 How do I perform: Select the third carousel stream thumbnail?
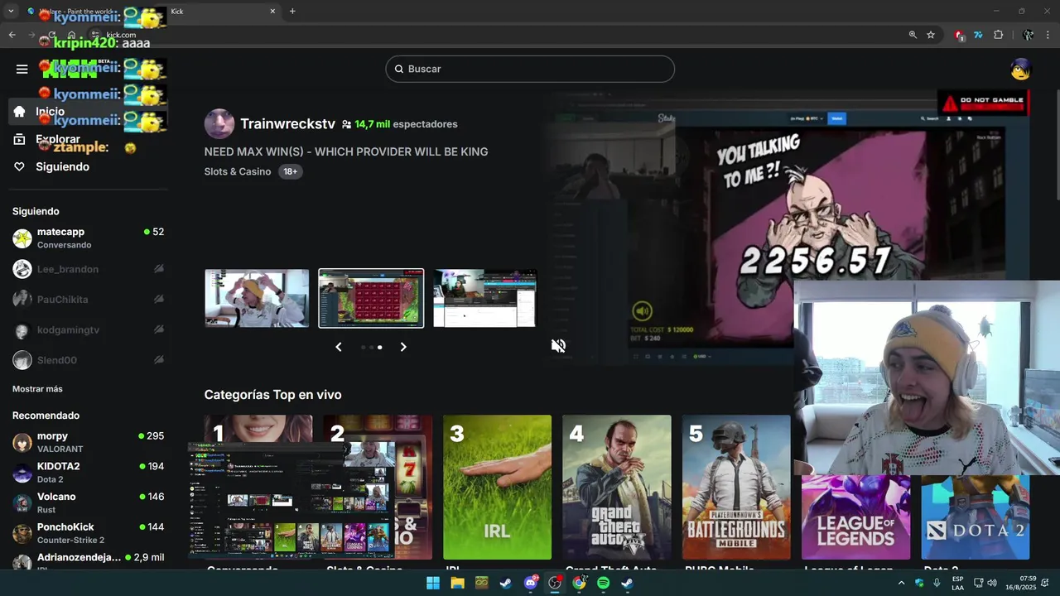coord(485,298)
